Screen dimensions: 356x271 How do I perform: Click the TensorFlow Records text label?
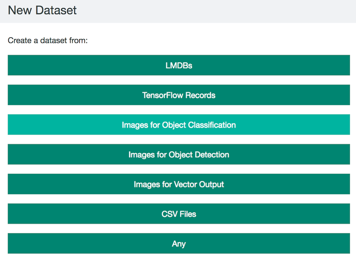[179, 95]
